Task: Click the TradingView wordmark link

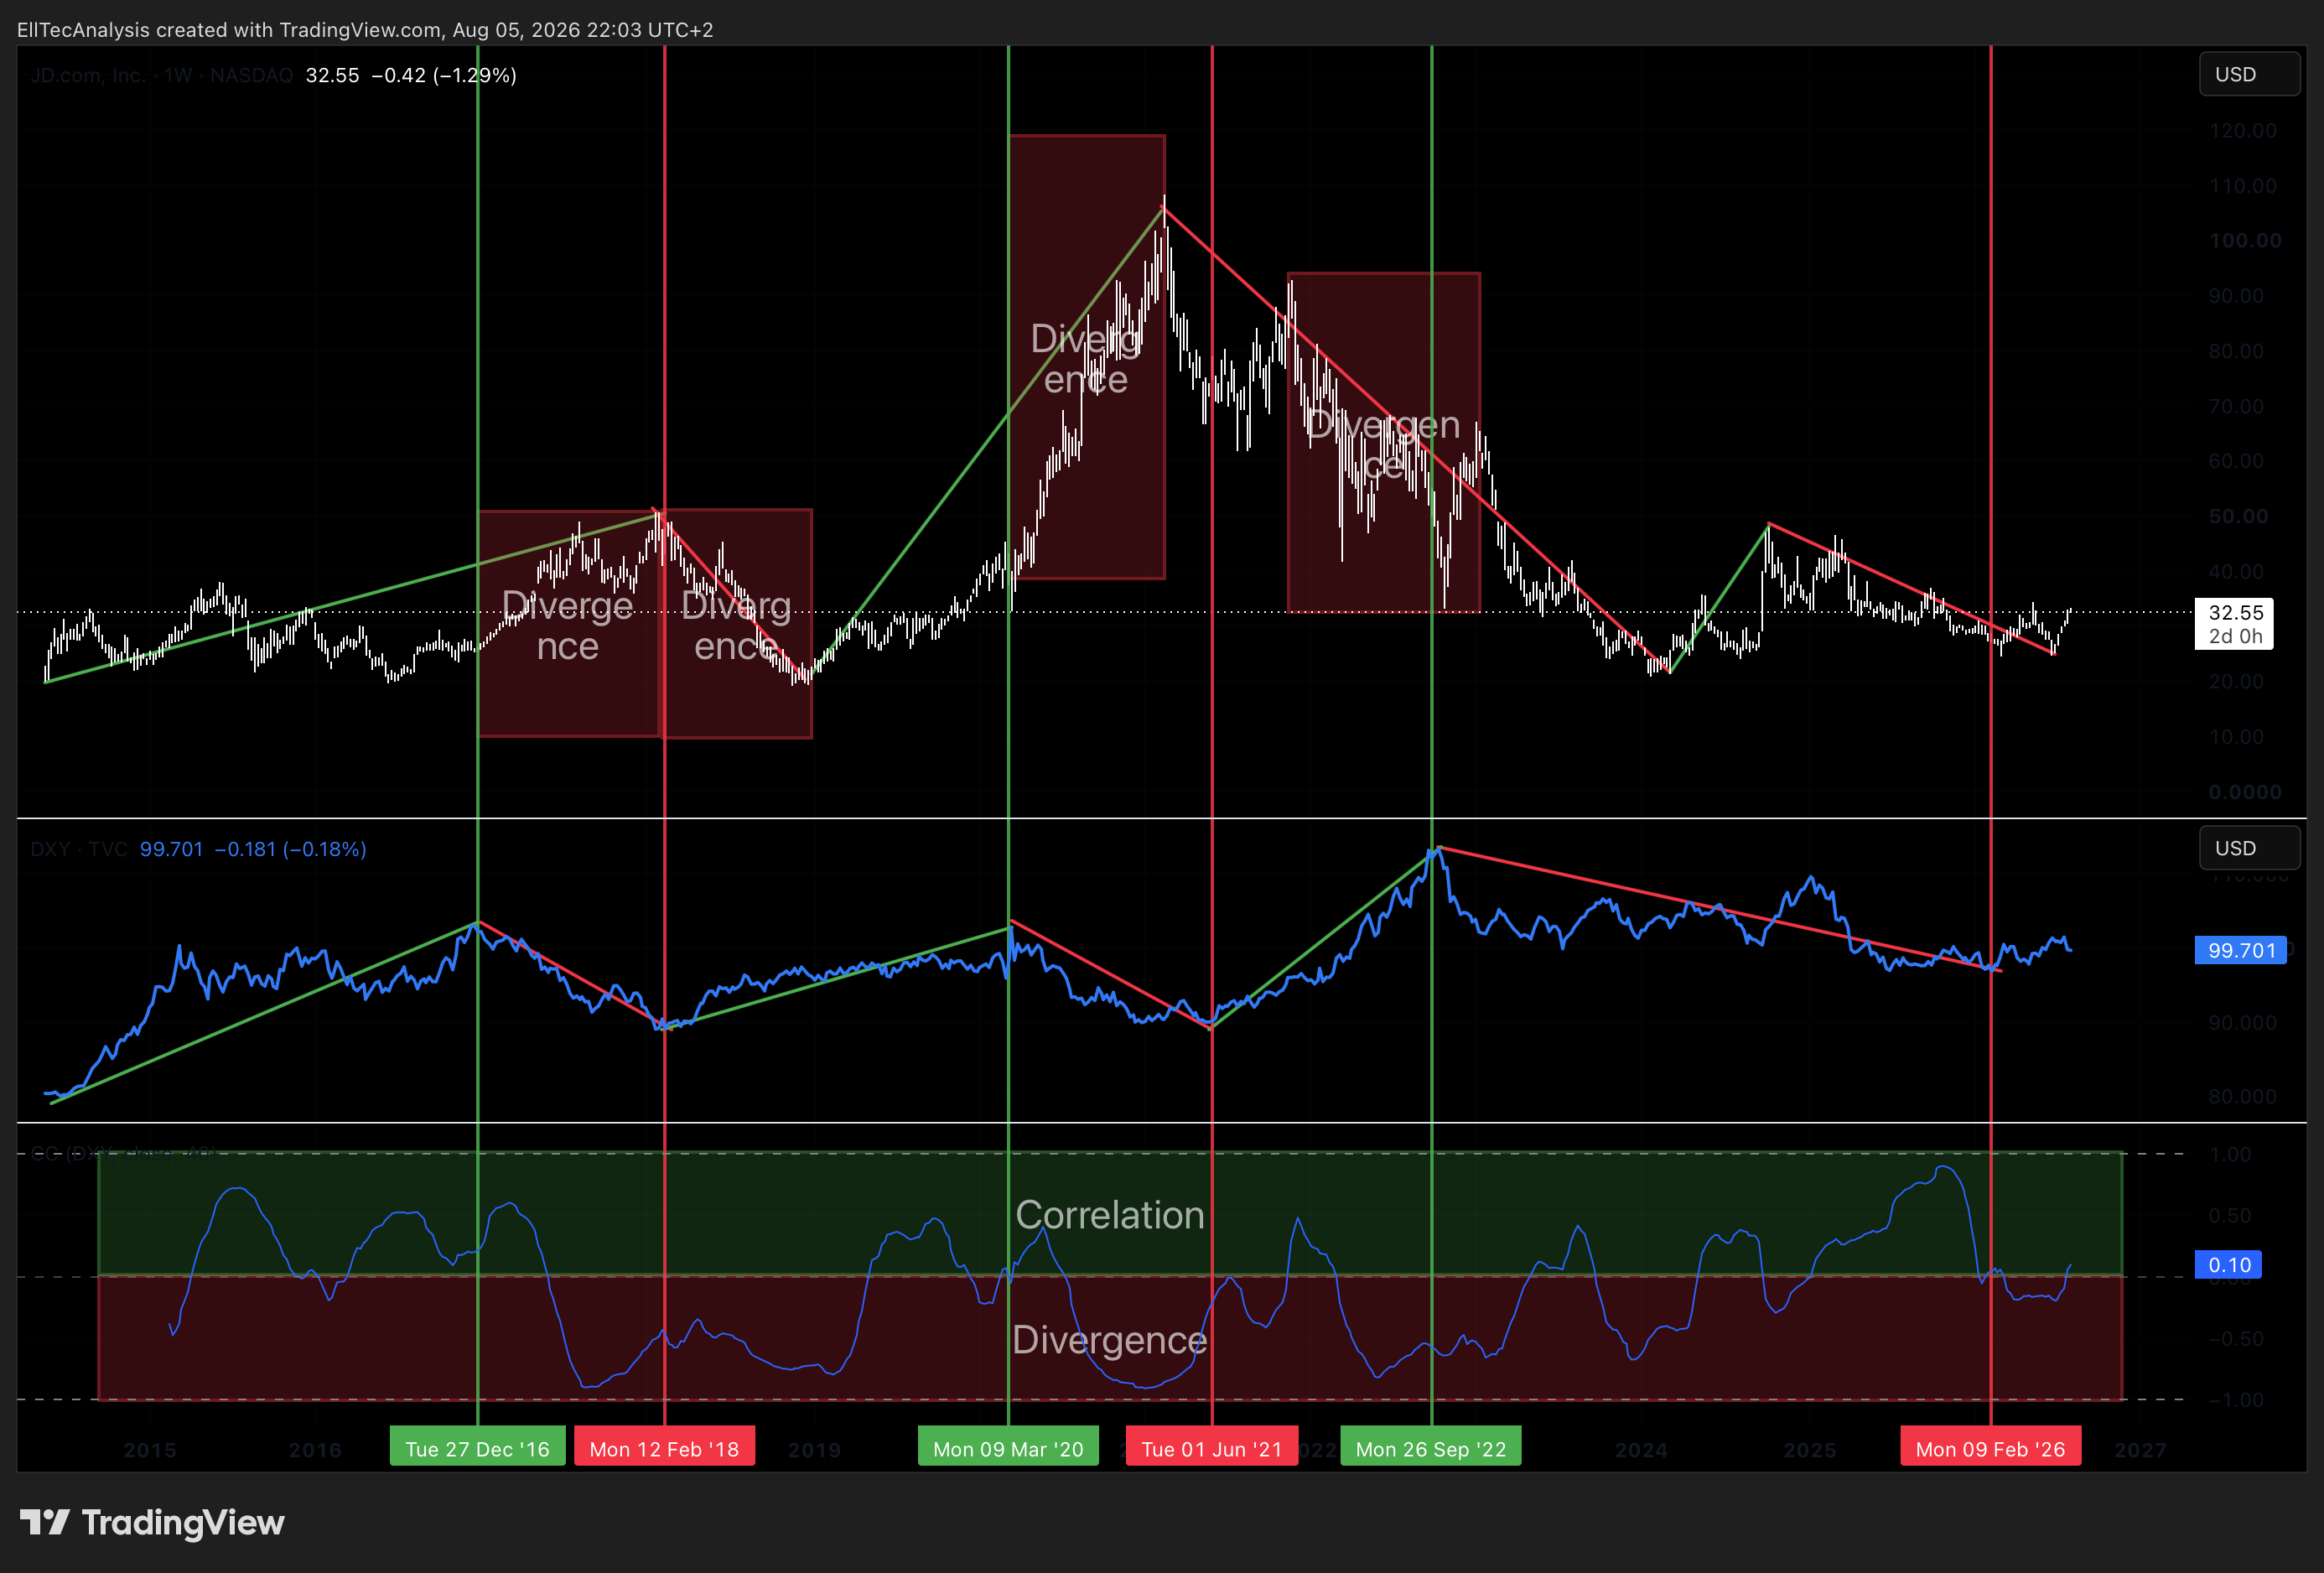Action: tap(183, 1522)
